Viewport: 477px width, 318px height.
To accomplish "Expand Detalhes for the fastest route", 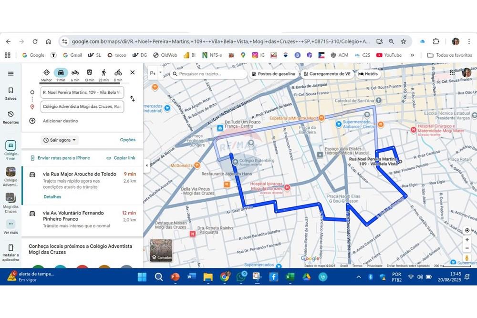I will (52, 196).
